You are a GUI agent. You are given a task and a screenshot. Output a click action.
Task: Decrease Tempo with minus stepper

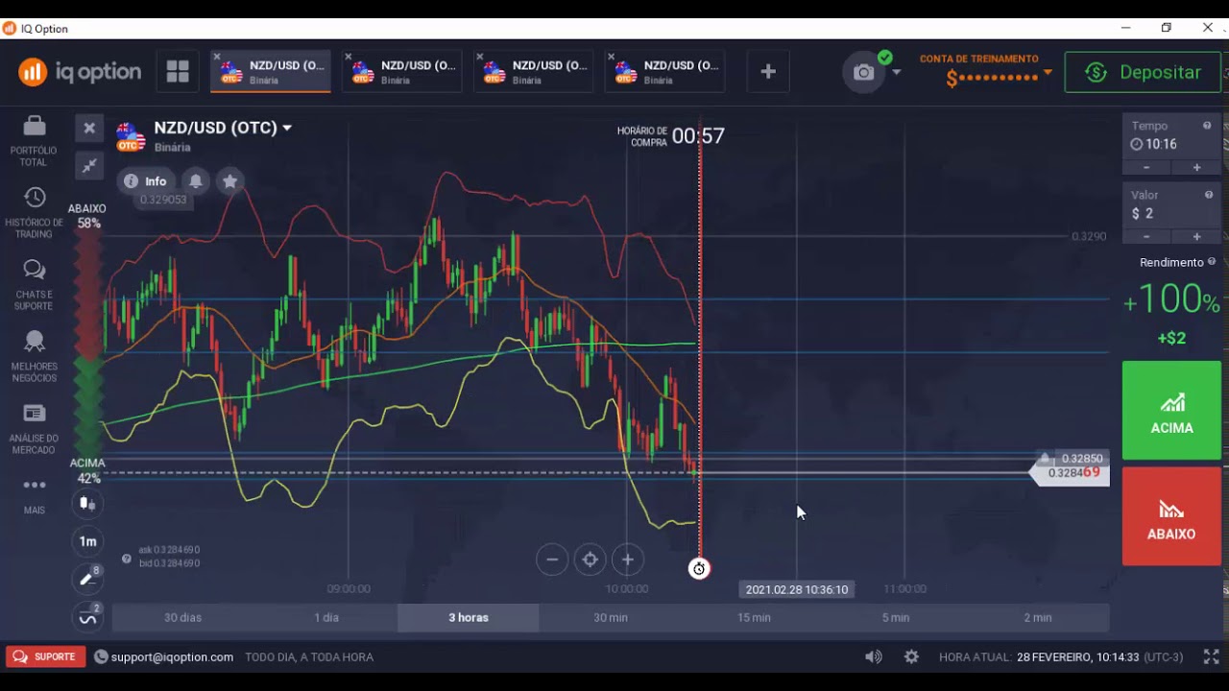coord(1146,167)
